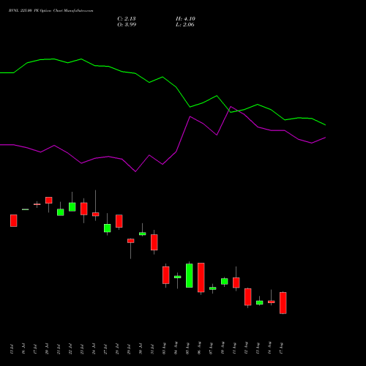Click the 24 Jul date axis label
366x366 pixels.
[x=94, y=349]
